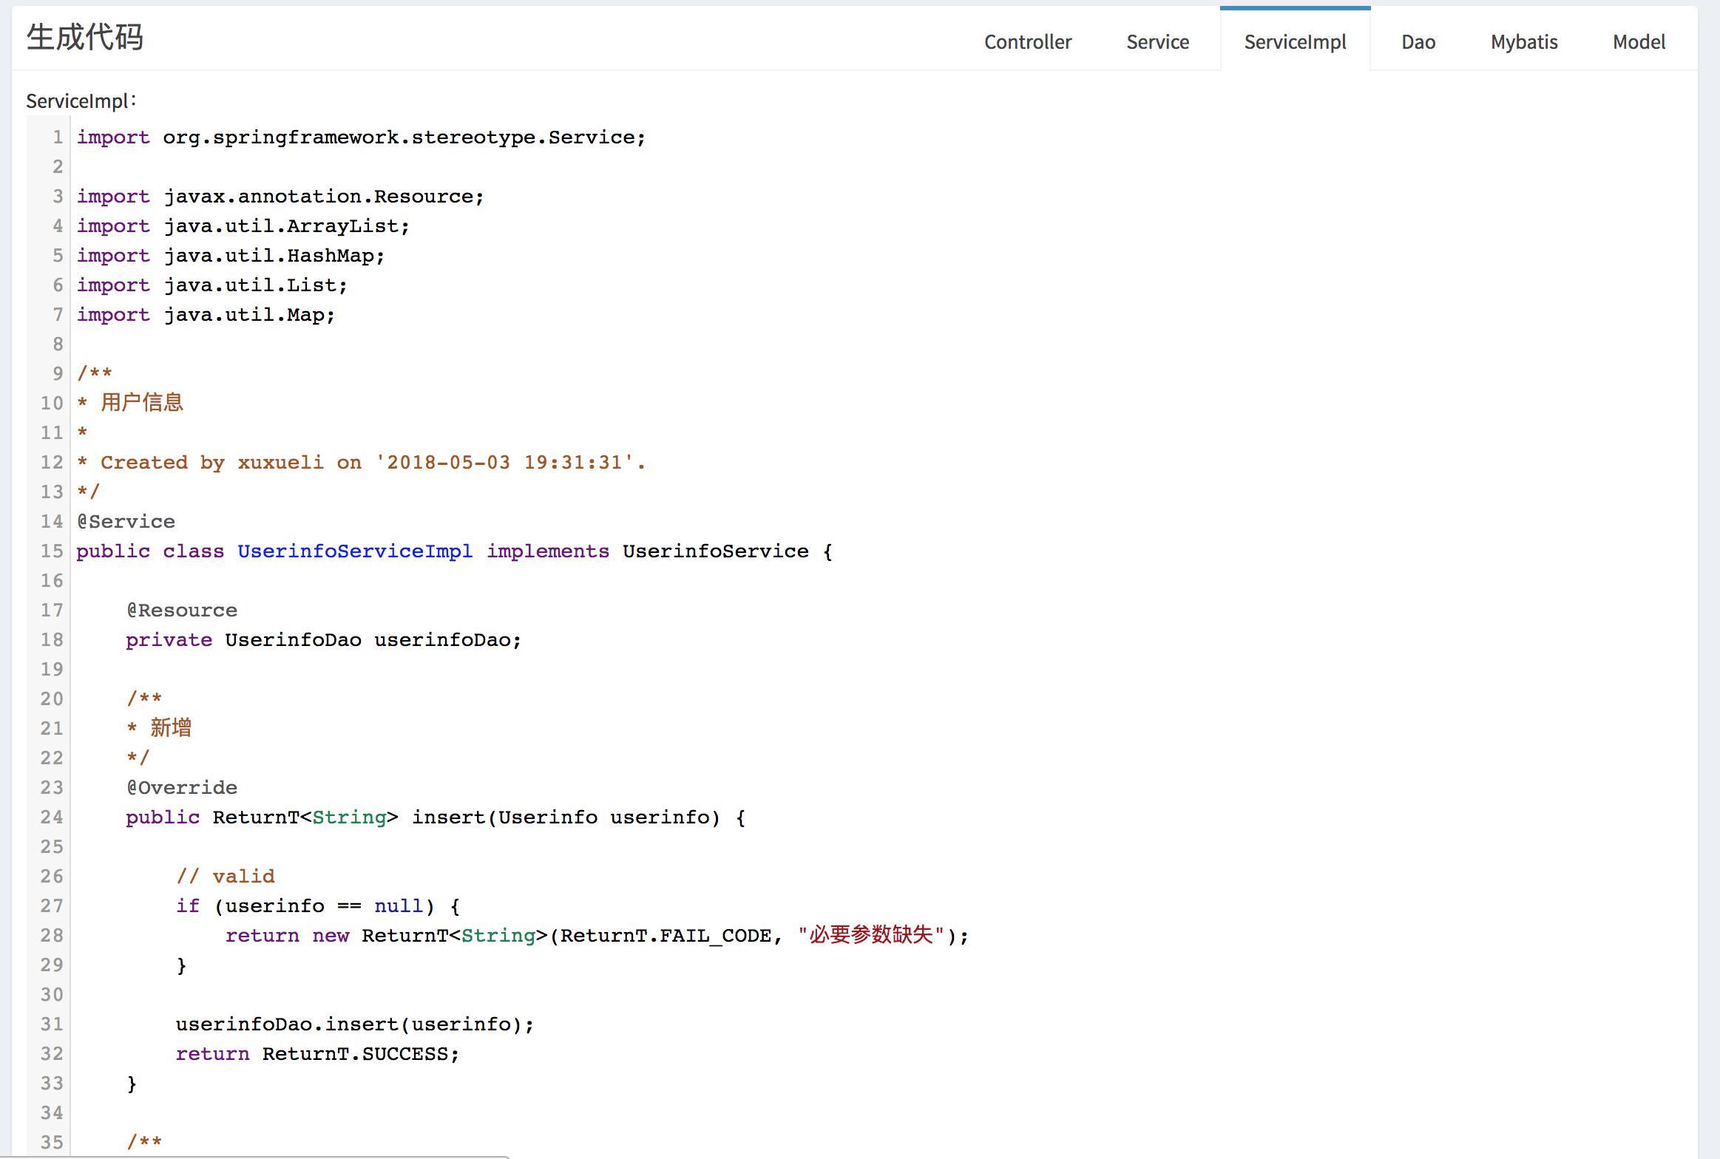This screenshot has width=1720, height=1159.
Task: Place cursor on @Service annotation
Action: [126, 522]
